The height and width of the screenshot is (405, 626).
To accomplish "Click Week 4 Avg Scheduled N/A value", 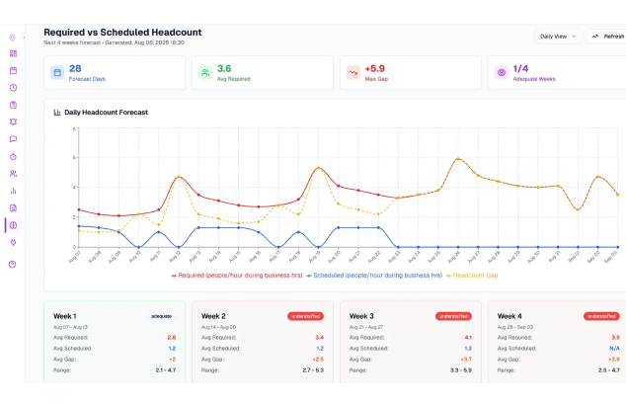I will 614,349.
